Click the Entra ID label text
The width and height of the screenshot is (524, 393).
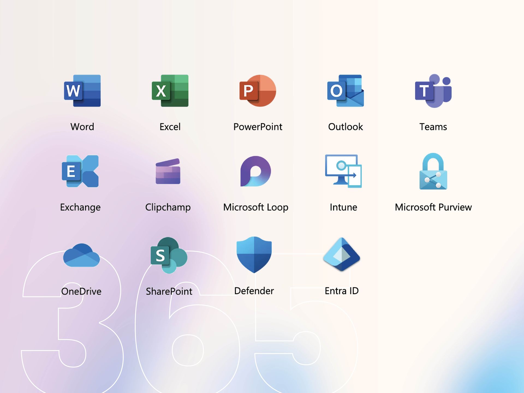pos(342,291)
